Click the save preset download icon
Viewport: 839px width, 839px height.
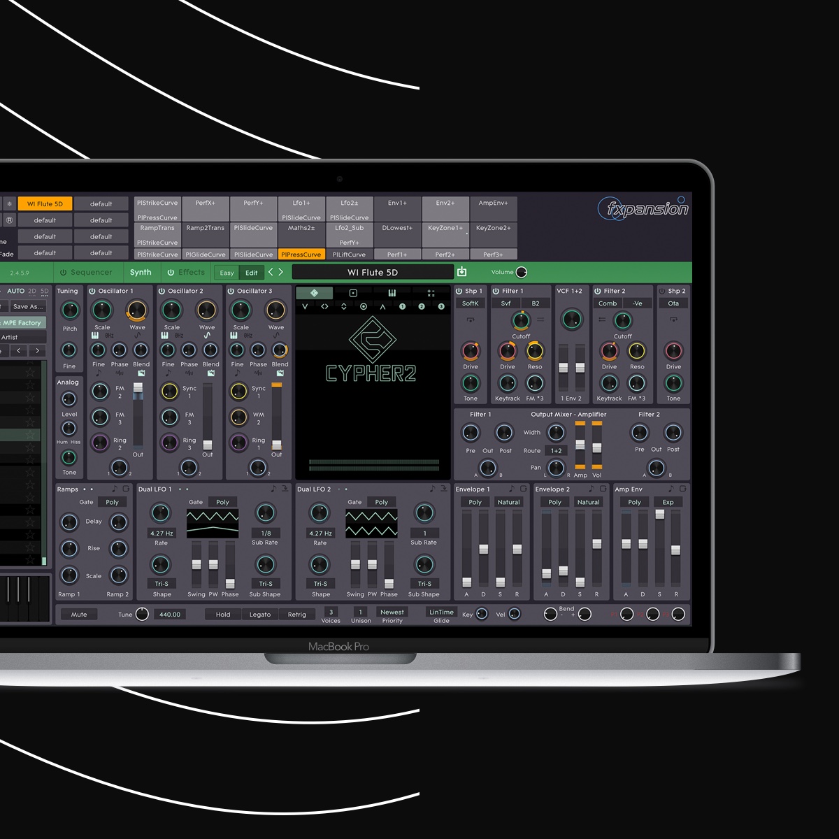pyautogui.click(x=461, y=272)
